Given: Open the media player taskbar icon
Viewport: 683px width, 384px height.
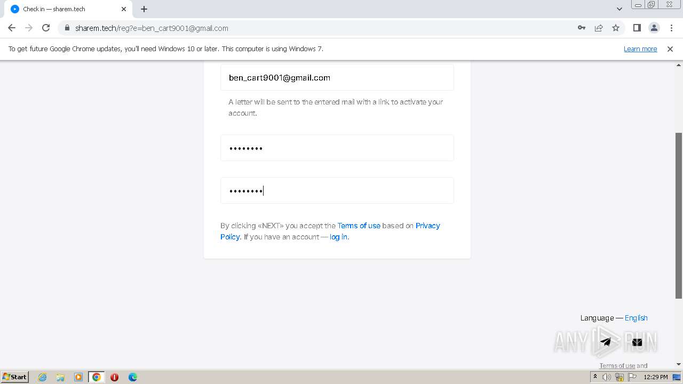Looking at the screenshot, I should tap(78, 377).
